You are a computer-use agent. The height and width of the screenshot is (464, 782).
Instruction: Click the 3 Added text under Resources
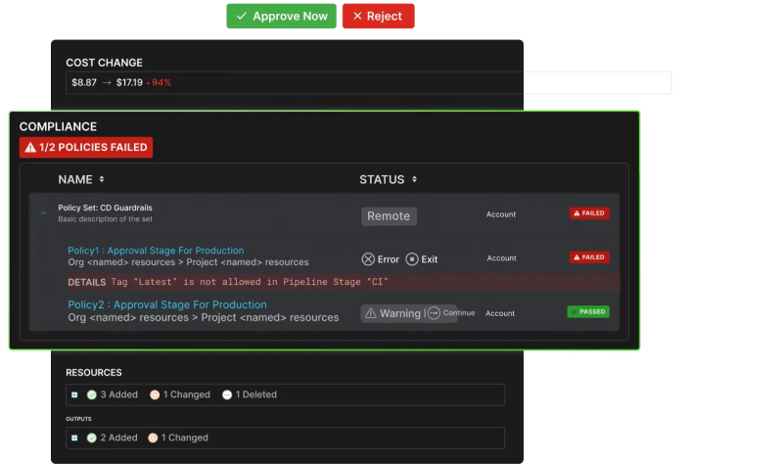point(118,394)
